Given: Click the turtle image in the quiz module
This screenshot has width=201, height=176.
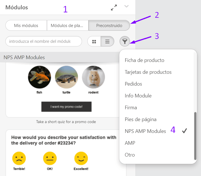Looking at the screenshot, I should click(x=66, y=77).
